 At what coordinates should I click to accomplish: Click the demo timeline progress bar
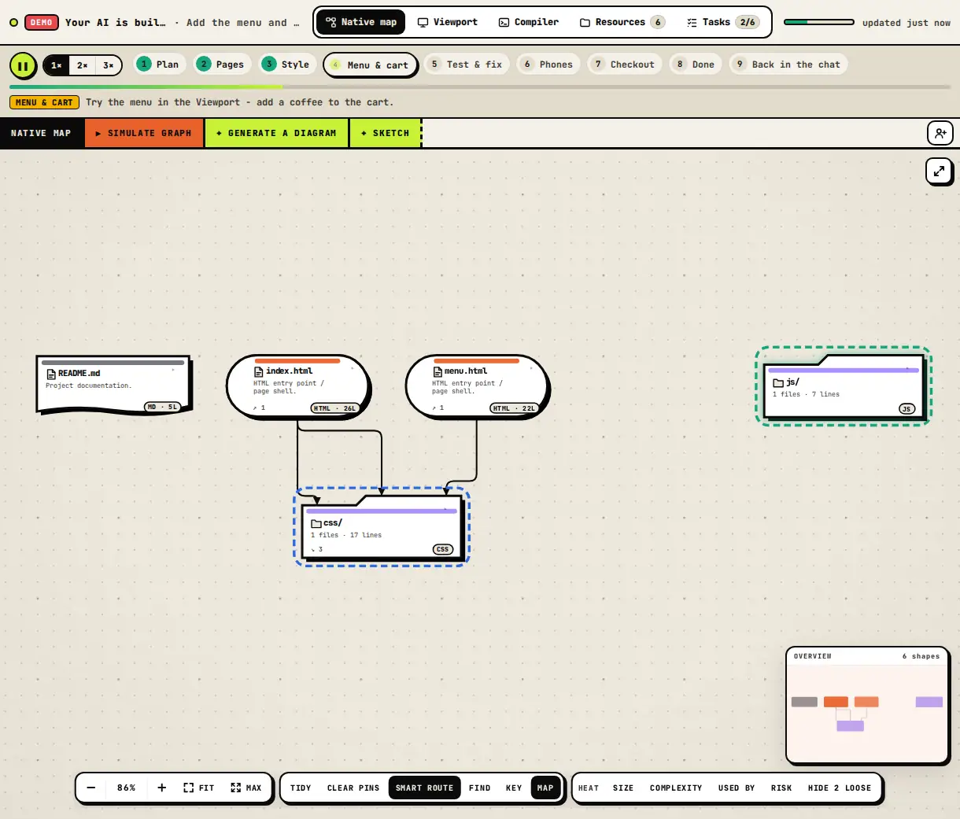pos(480,87)
